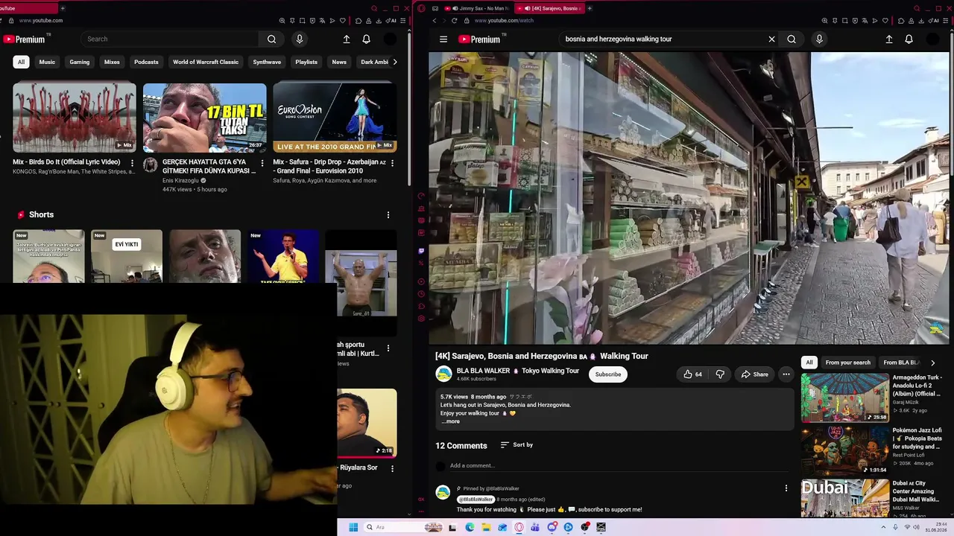Select the 'Playlists' category chip
Image resolution: width=954 pixels, height=536 pixels.
point(306,63)
